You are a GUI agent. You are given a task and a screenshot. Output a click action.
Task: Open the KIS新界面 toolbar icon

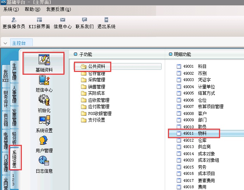(x=39, y=20)
